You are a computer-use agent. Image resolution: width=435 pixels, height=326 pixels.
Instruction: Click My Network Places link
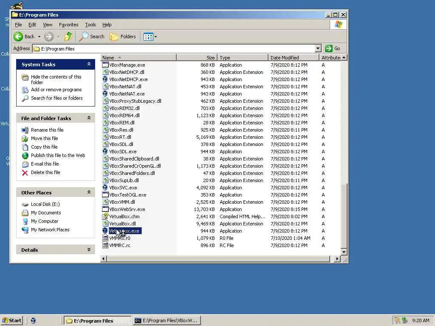tap(50, 230)
